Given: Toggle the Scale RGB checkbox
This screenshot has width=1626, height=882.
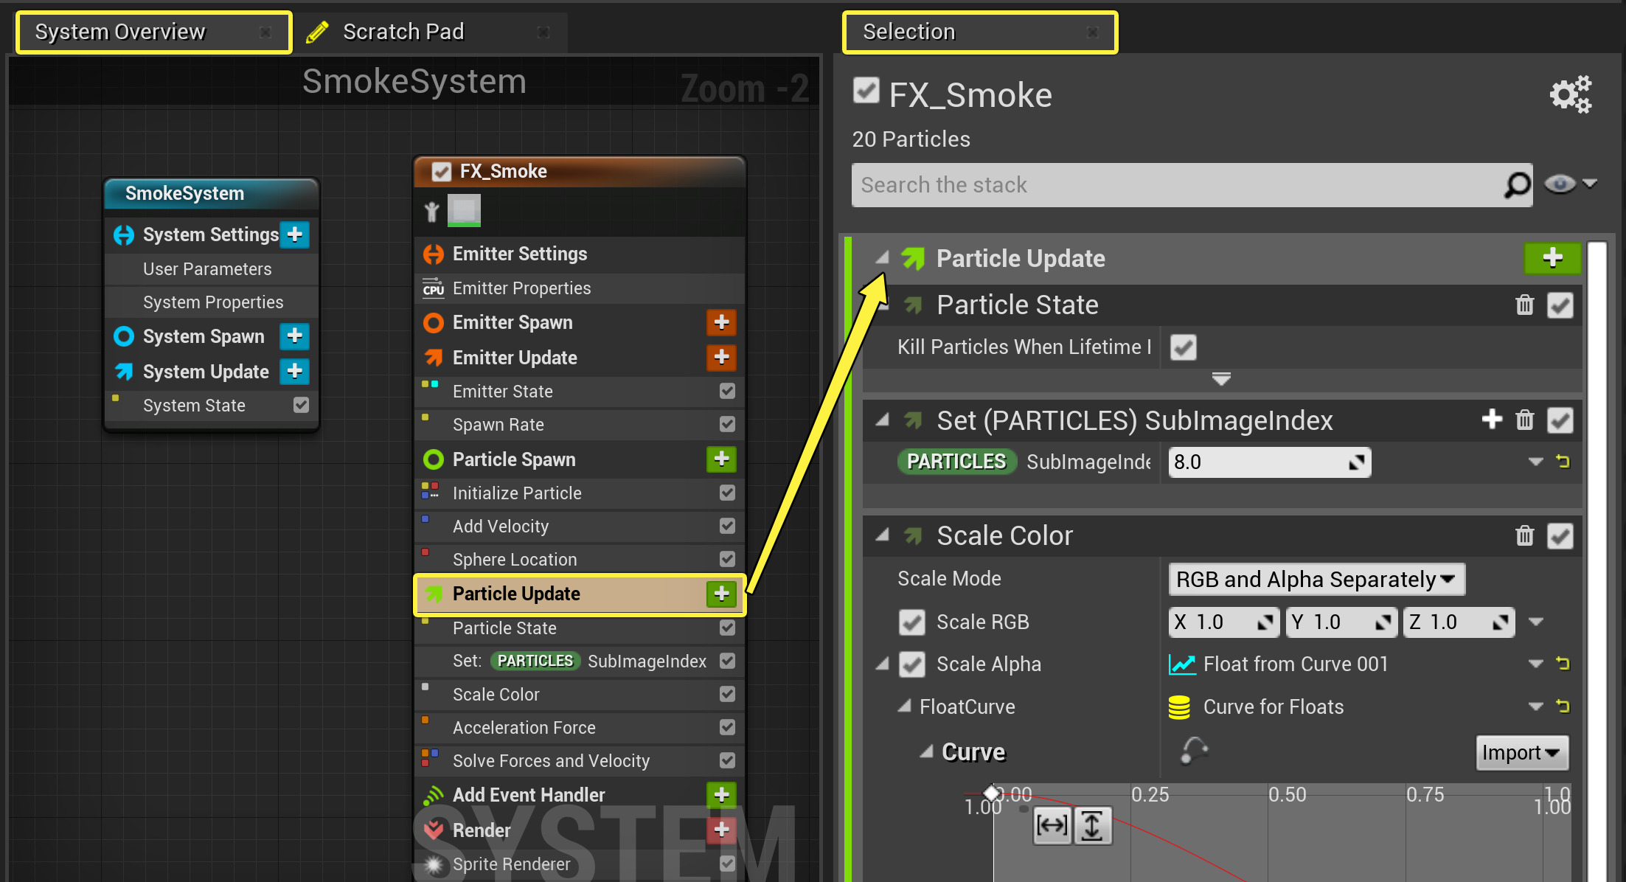Looking at the screenshot, I should (912, 622).
